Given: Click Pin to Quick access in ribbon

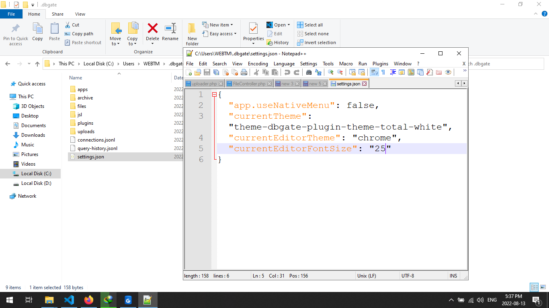Looking at the screenshot, I should pyautogui.click(x=16, y=34).
